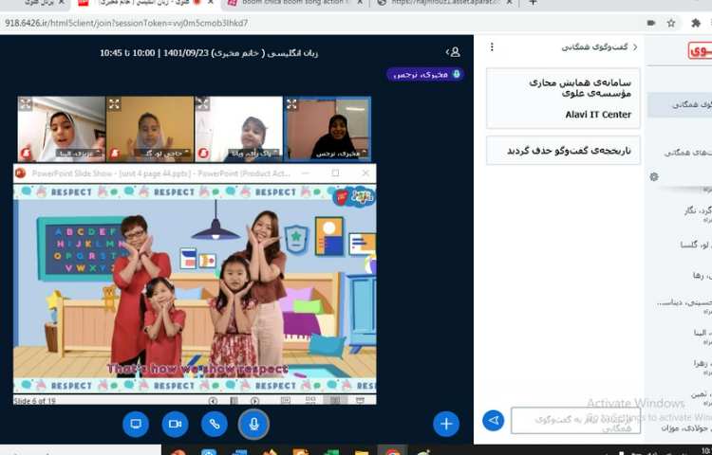Click the share screen button
This screenshot has width=712, height=455.
click(136, 424)
